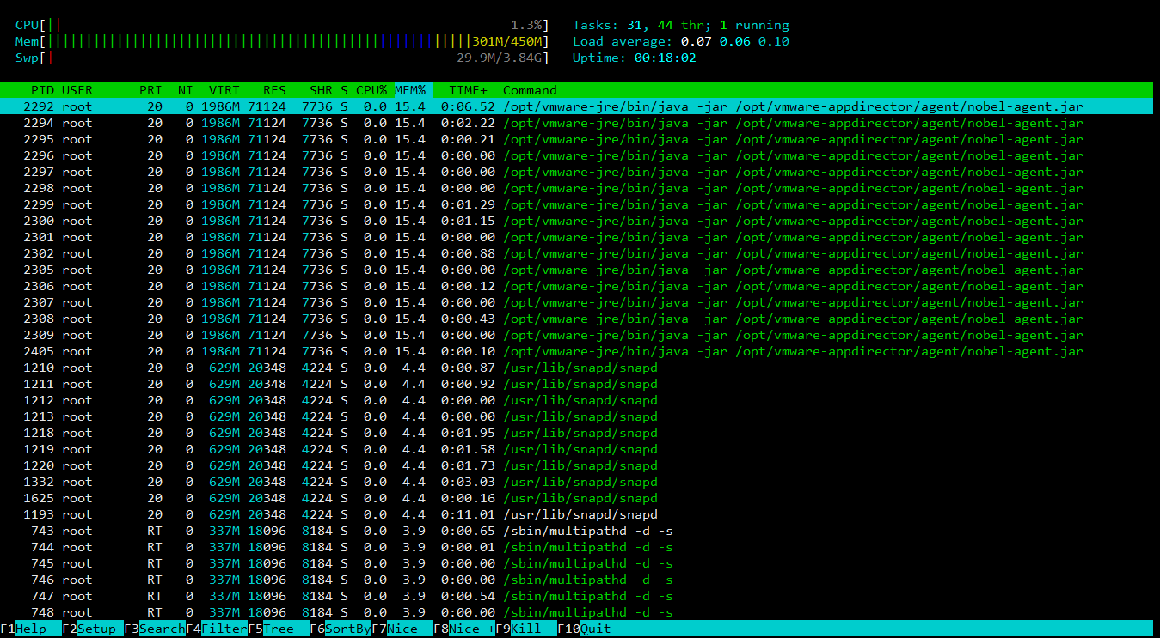The image size is (1160, 638).
Task: Click F9 Kill in the footer
Action: [526, 629]
